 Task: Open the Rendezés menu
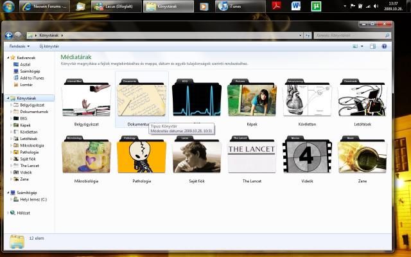point(19,46)
